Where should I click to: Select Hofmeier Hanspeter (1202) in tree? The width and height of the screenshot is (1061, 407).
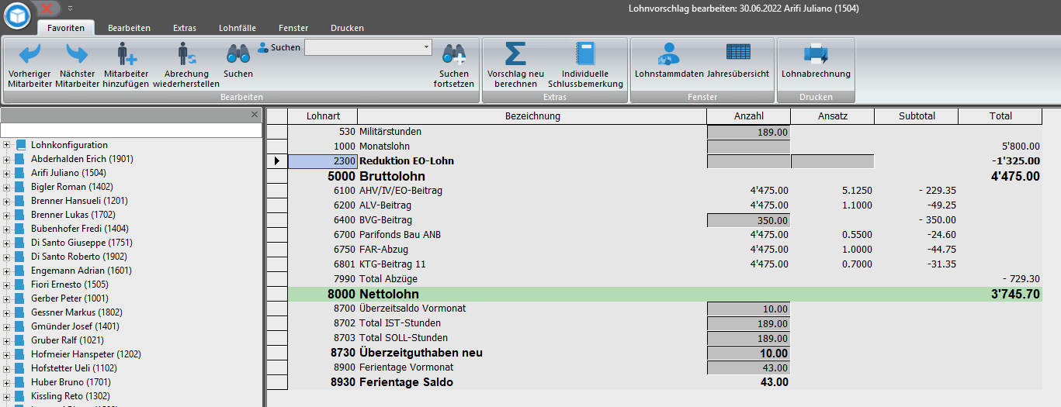point(86,354)
